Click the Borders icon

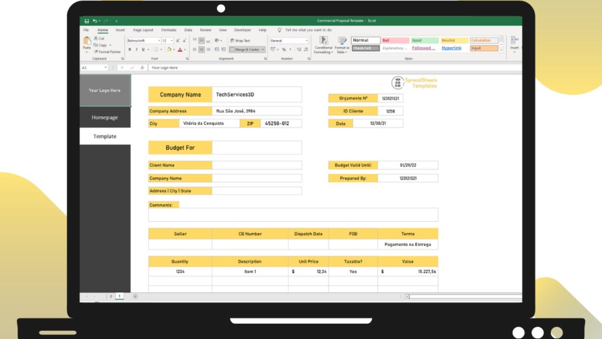[156, 49]
